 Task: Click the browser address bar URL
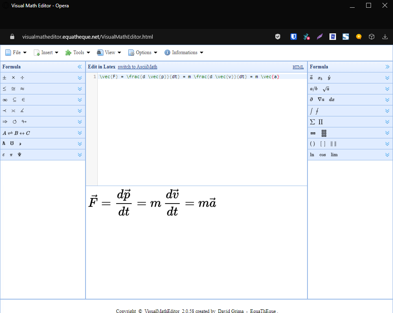click(x=88, y=37)
